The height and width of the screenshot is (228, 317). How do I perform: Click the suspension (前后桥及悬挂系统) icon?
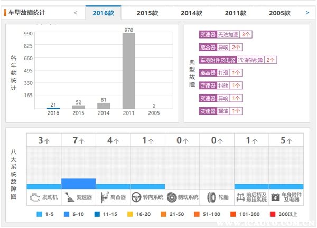pos(241,197)
